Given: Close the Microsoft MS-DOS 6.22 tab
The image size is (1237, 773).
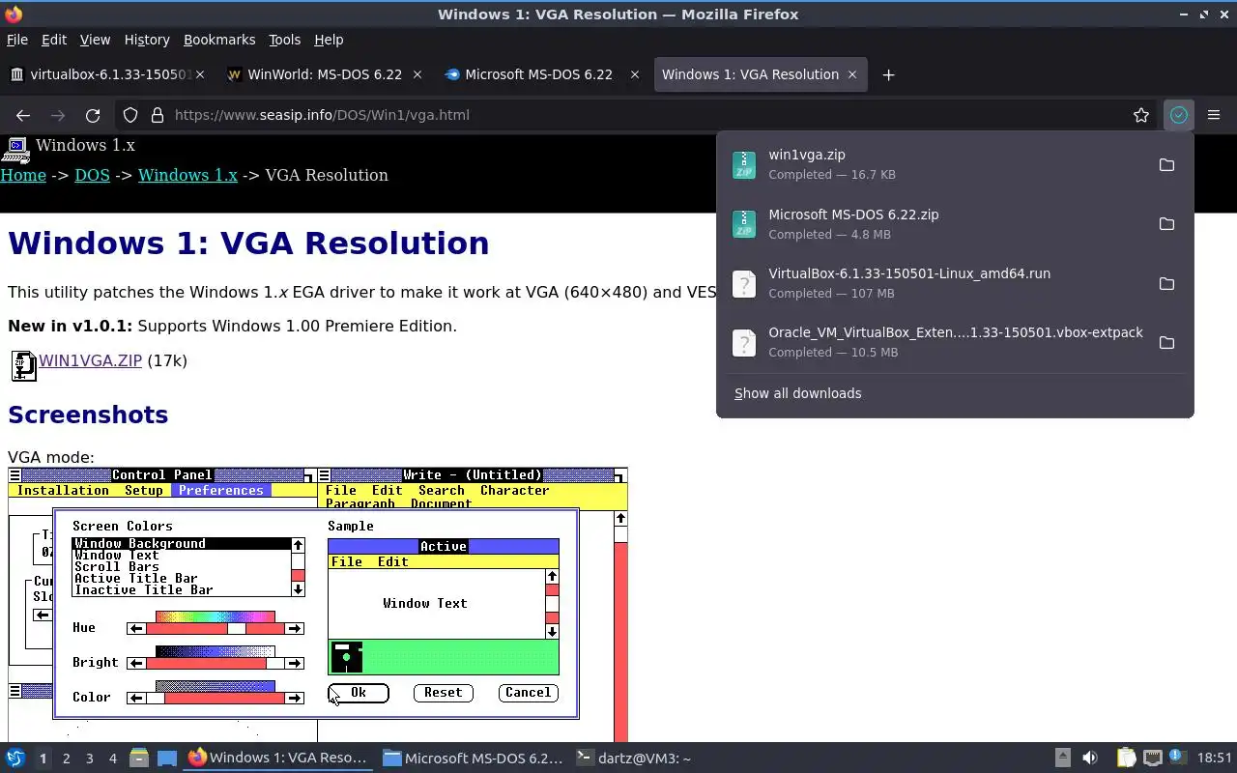Looking at the screenshot, I should (635, 74).
